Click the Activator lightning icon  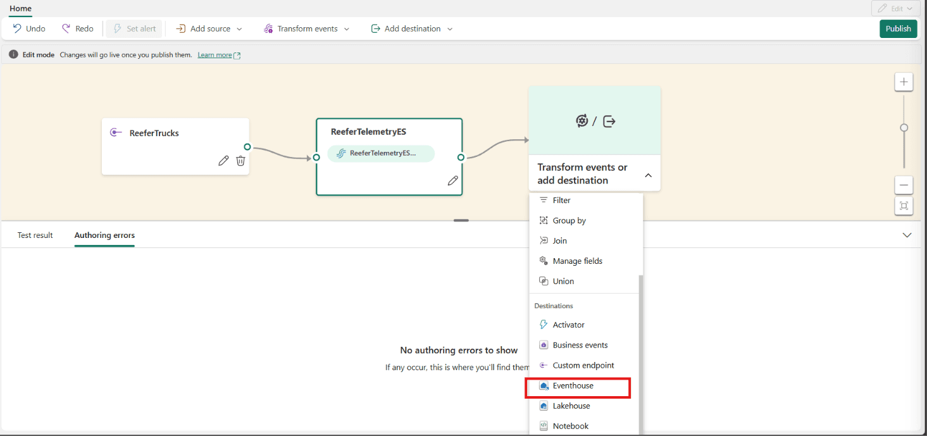coord(543,325)
